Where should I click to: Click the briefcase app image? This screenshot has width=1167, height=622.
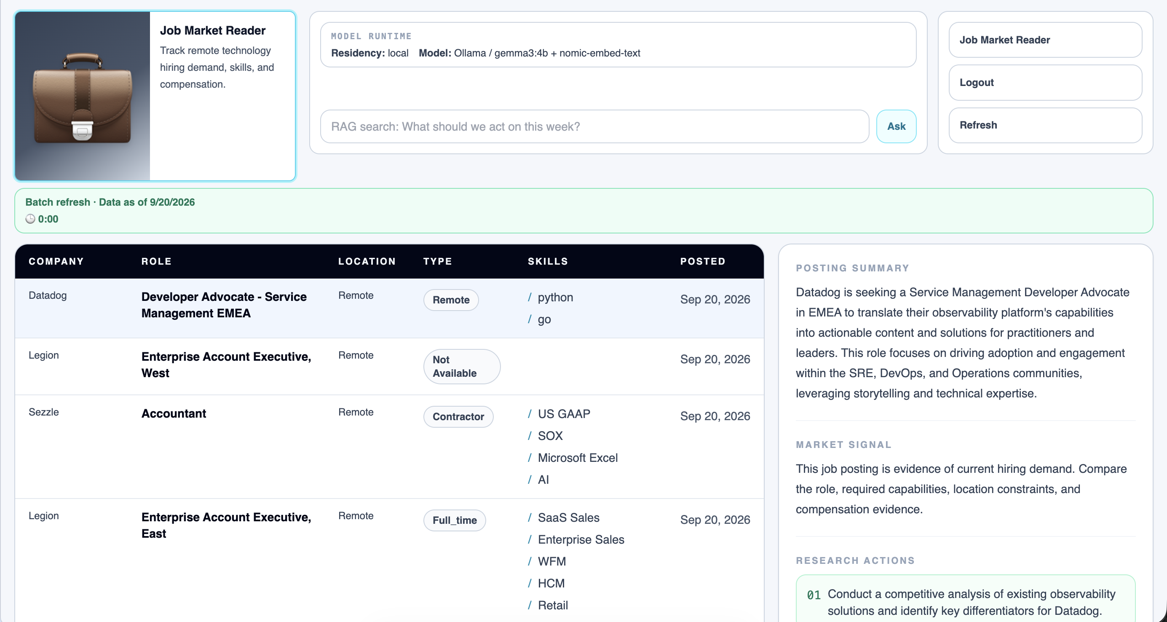83,96
